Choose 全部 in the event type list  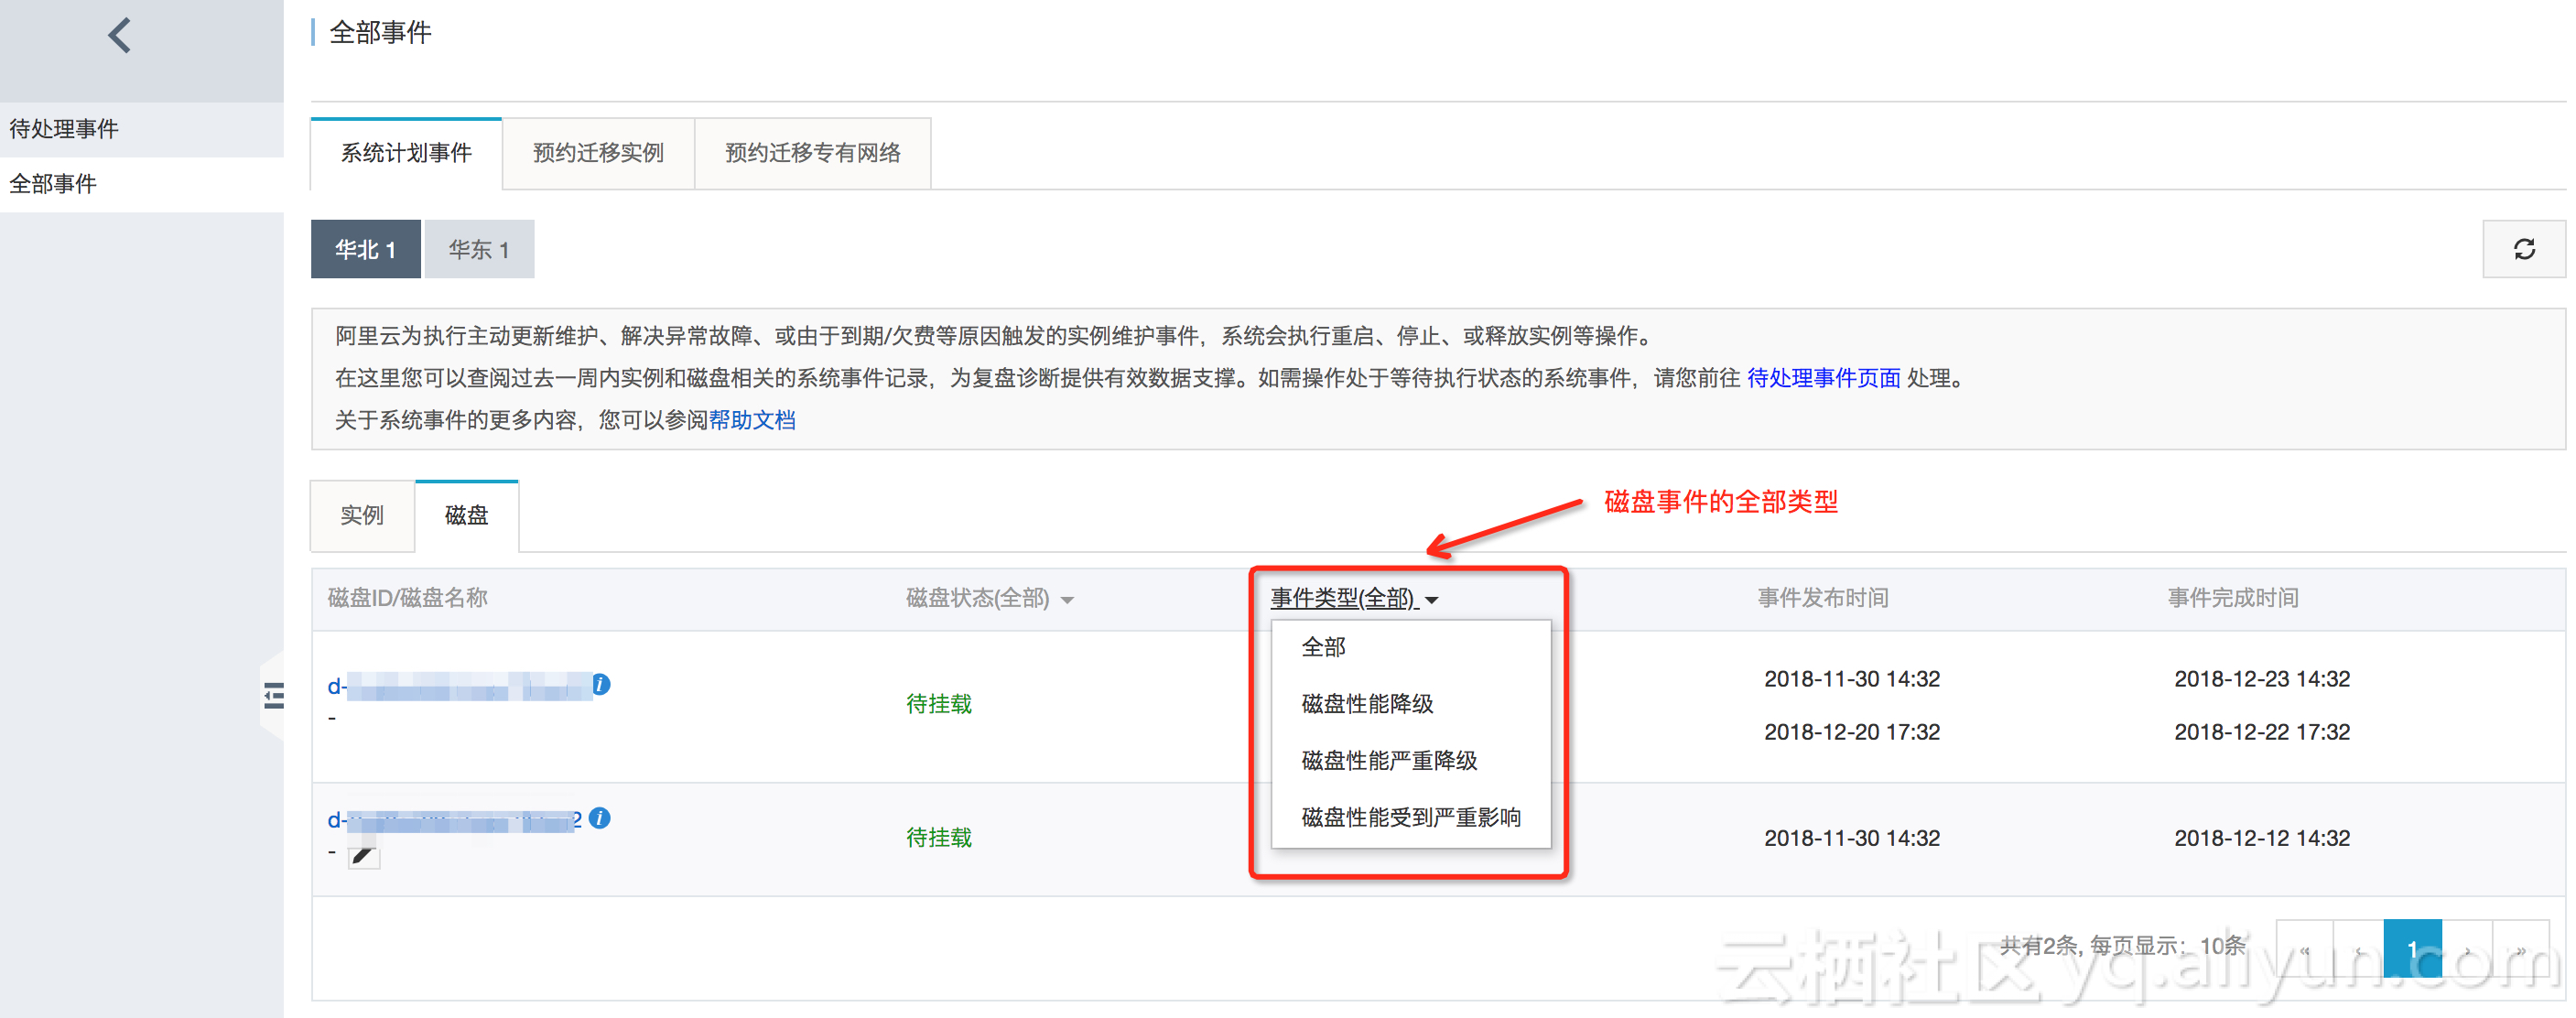tap(1411, 647)
